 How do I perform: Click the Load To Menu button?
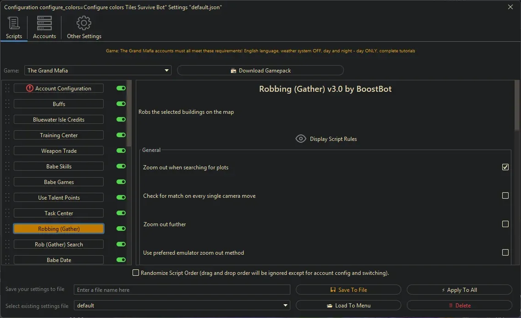point(348,305)
